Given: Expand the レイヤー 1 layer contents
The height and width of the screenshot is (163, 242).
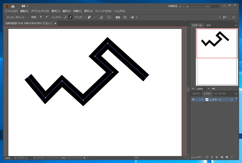Looking at the screenshot, I should click(202, 99).
